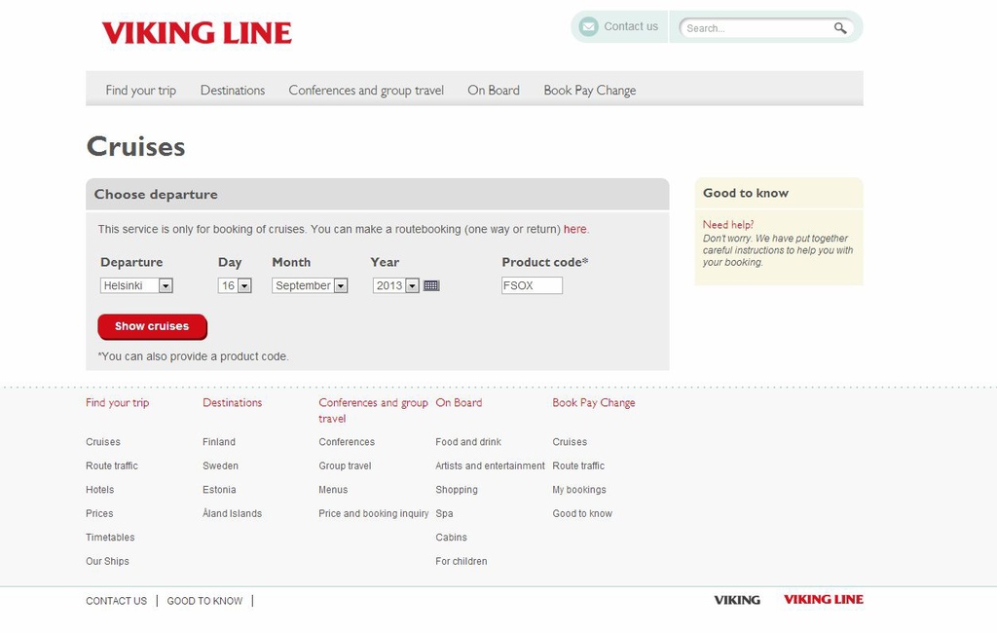Viewport: 997px width, 633px height.
Task: Open Cruises under Book Pay Change footer
Action: (570, 442)
